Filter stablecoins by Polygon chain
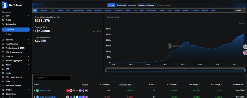The height and width of the screenshot is (98, 247). 108,11
